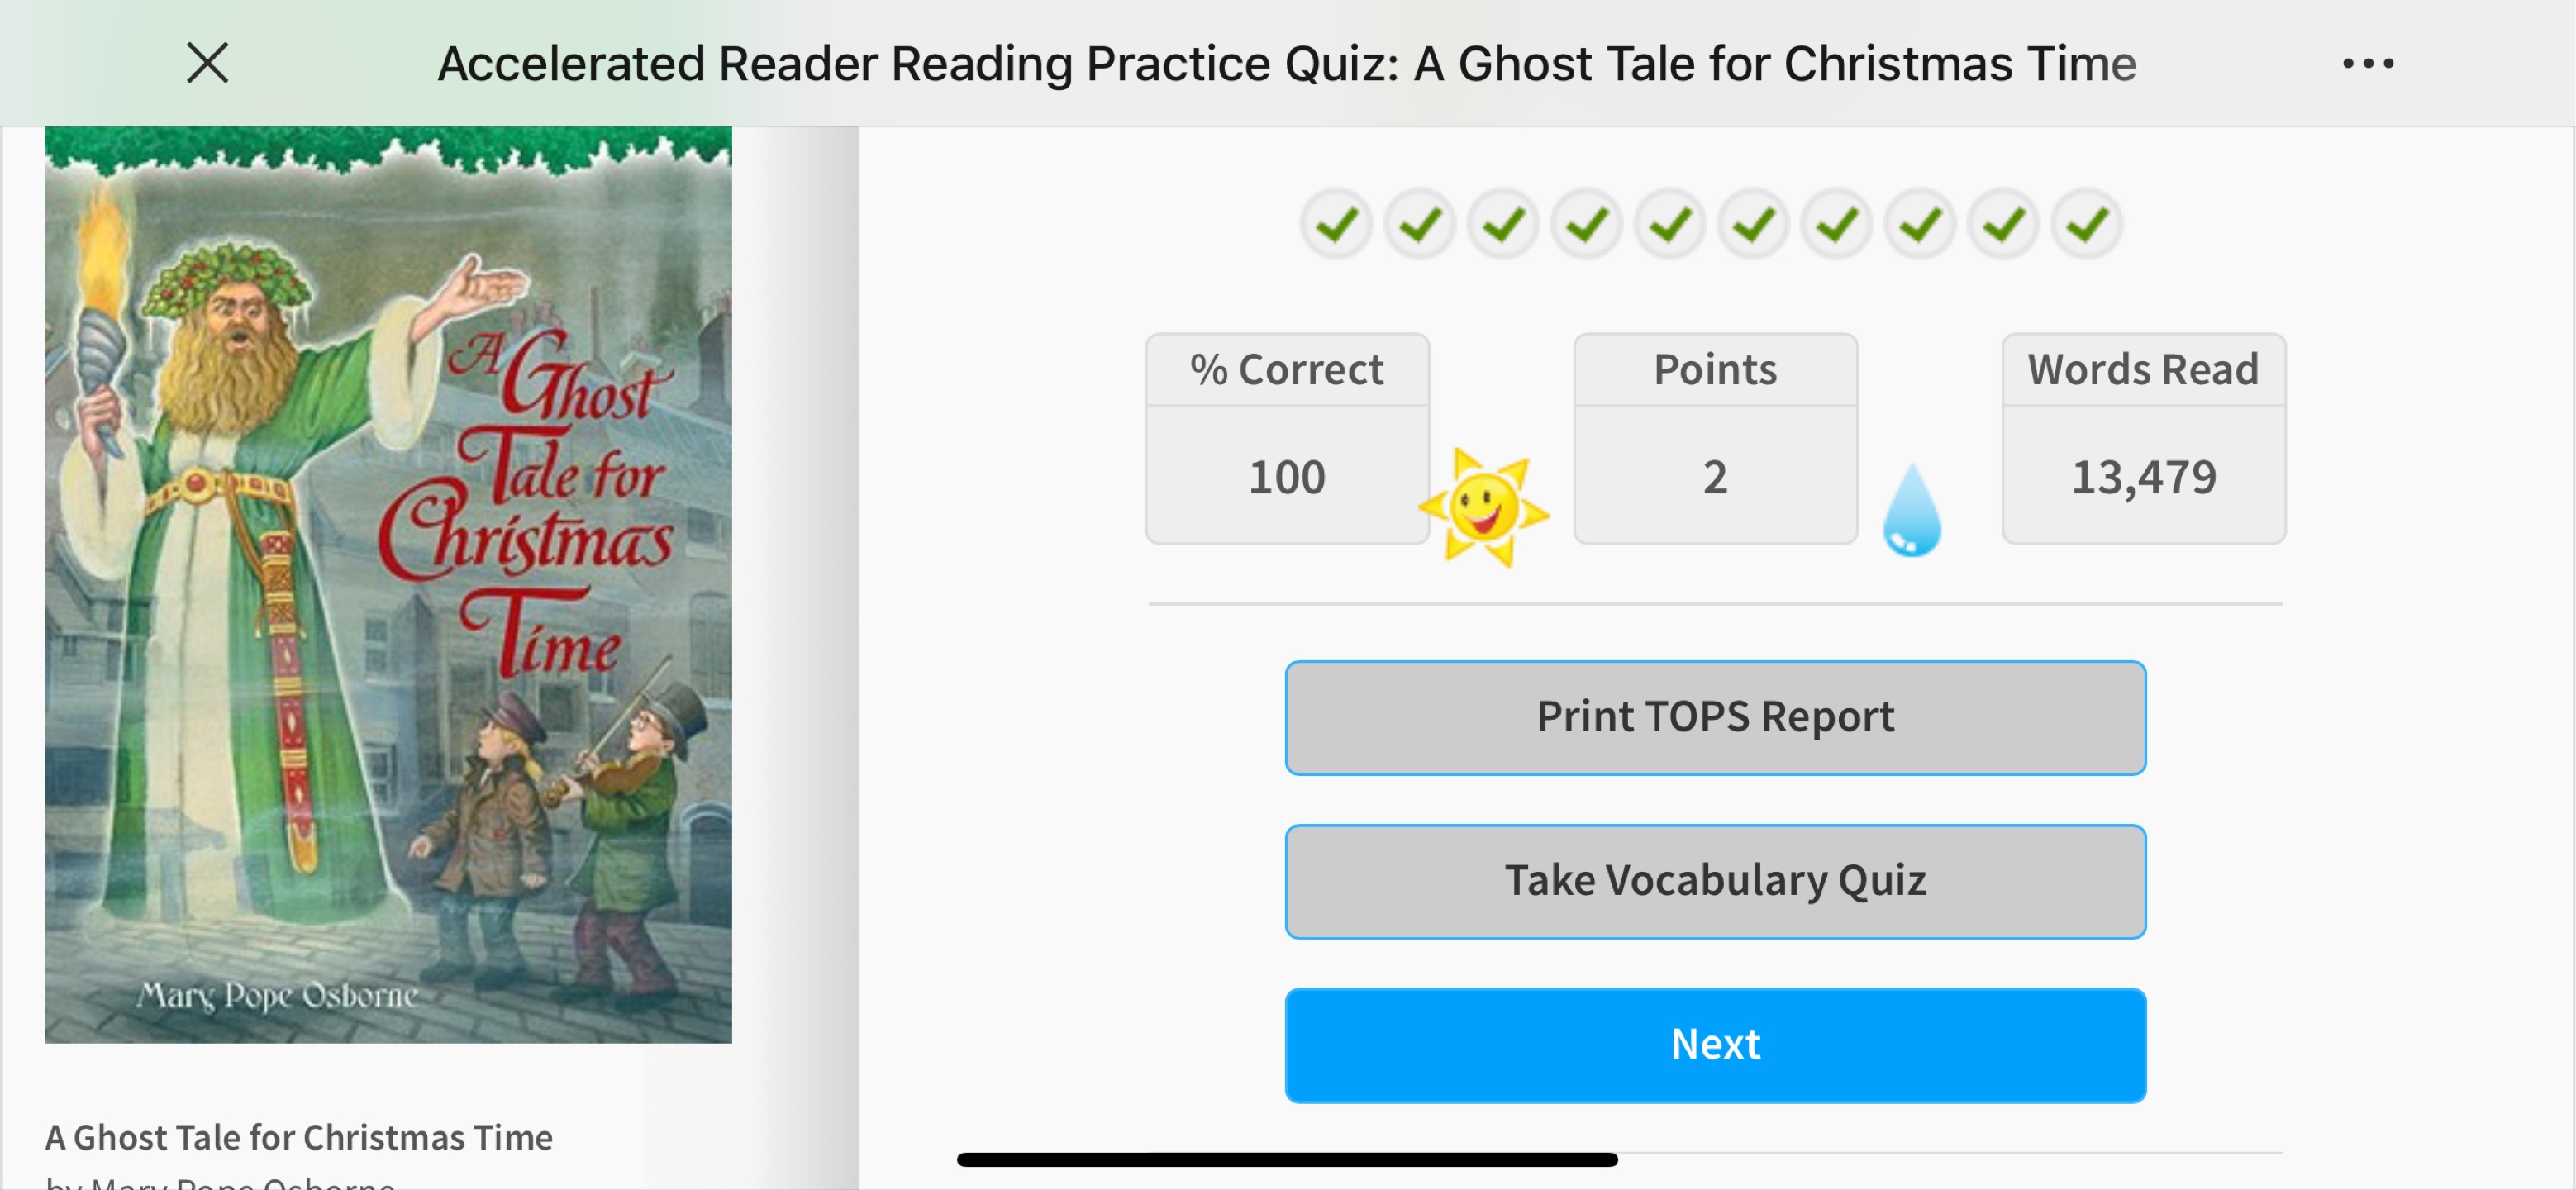Click the blue water drop icon
The image size is (2576, 1190).
pyautogui.click(x=1911, y=509)
